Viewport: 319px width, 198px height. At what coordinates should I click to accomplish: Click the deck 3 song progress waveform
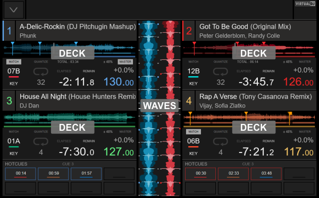coord(69,119)
